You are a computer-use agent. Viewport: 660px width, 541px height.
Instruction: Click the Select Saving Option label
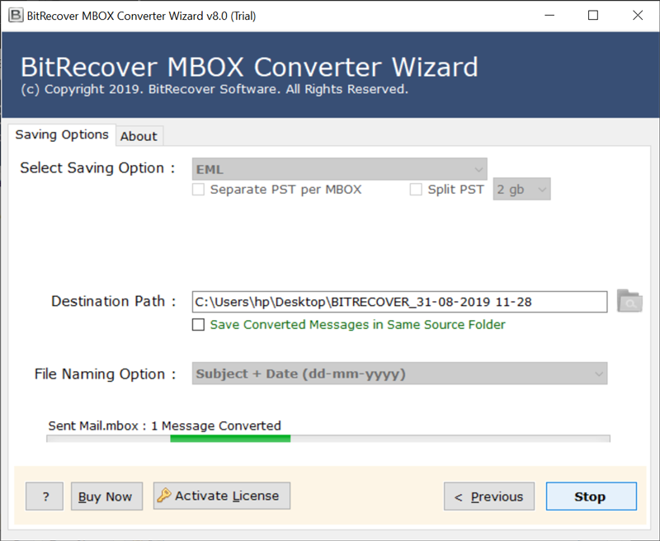pyautogui.click(x=97, y=168)
